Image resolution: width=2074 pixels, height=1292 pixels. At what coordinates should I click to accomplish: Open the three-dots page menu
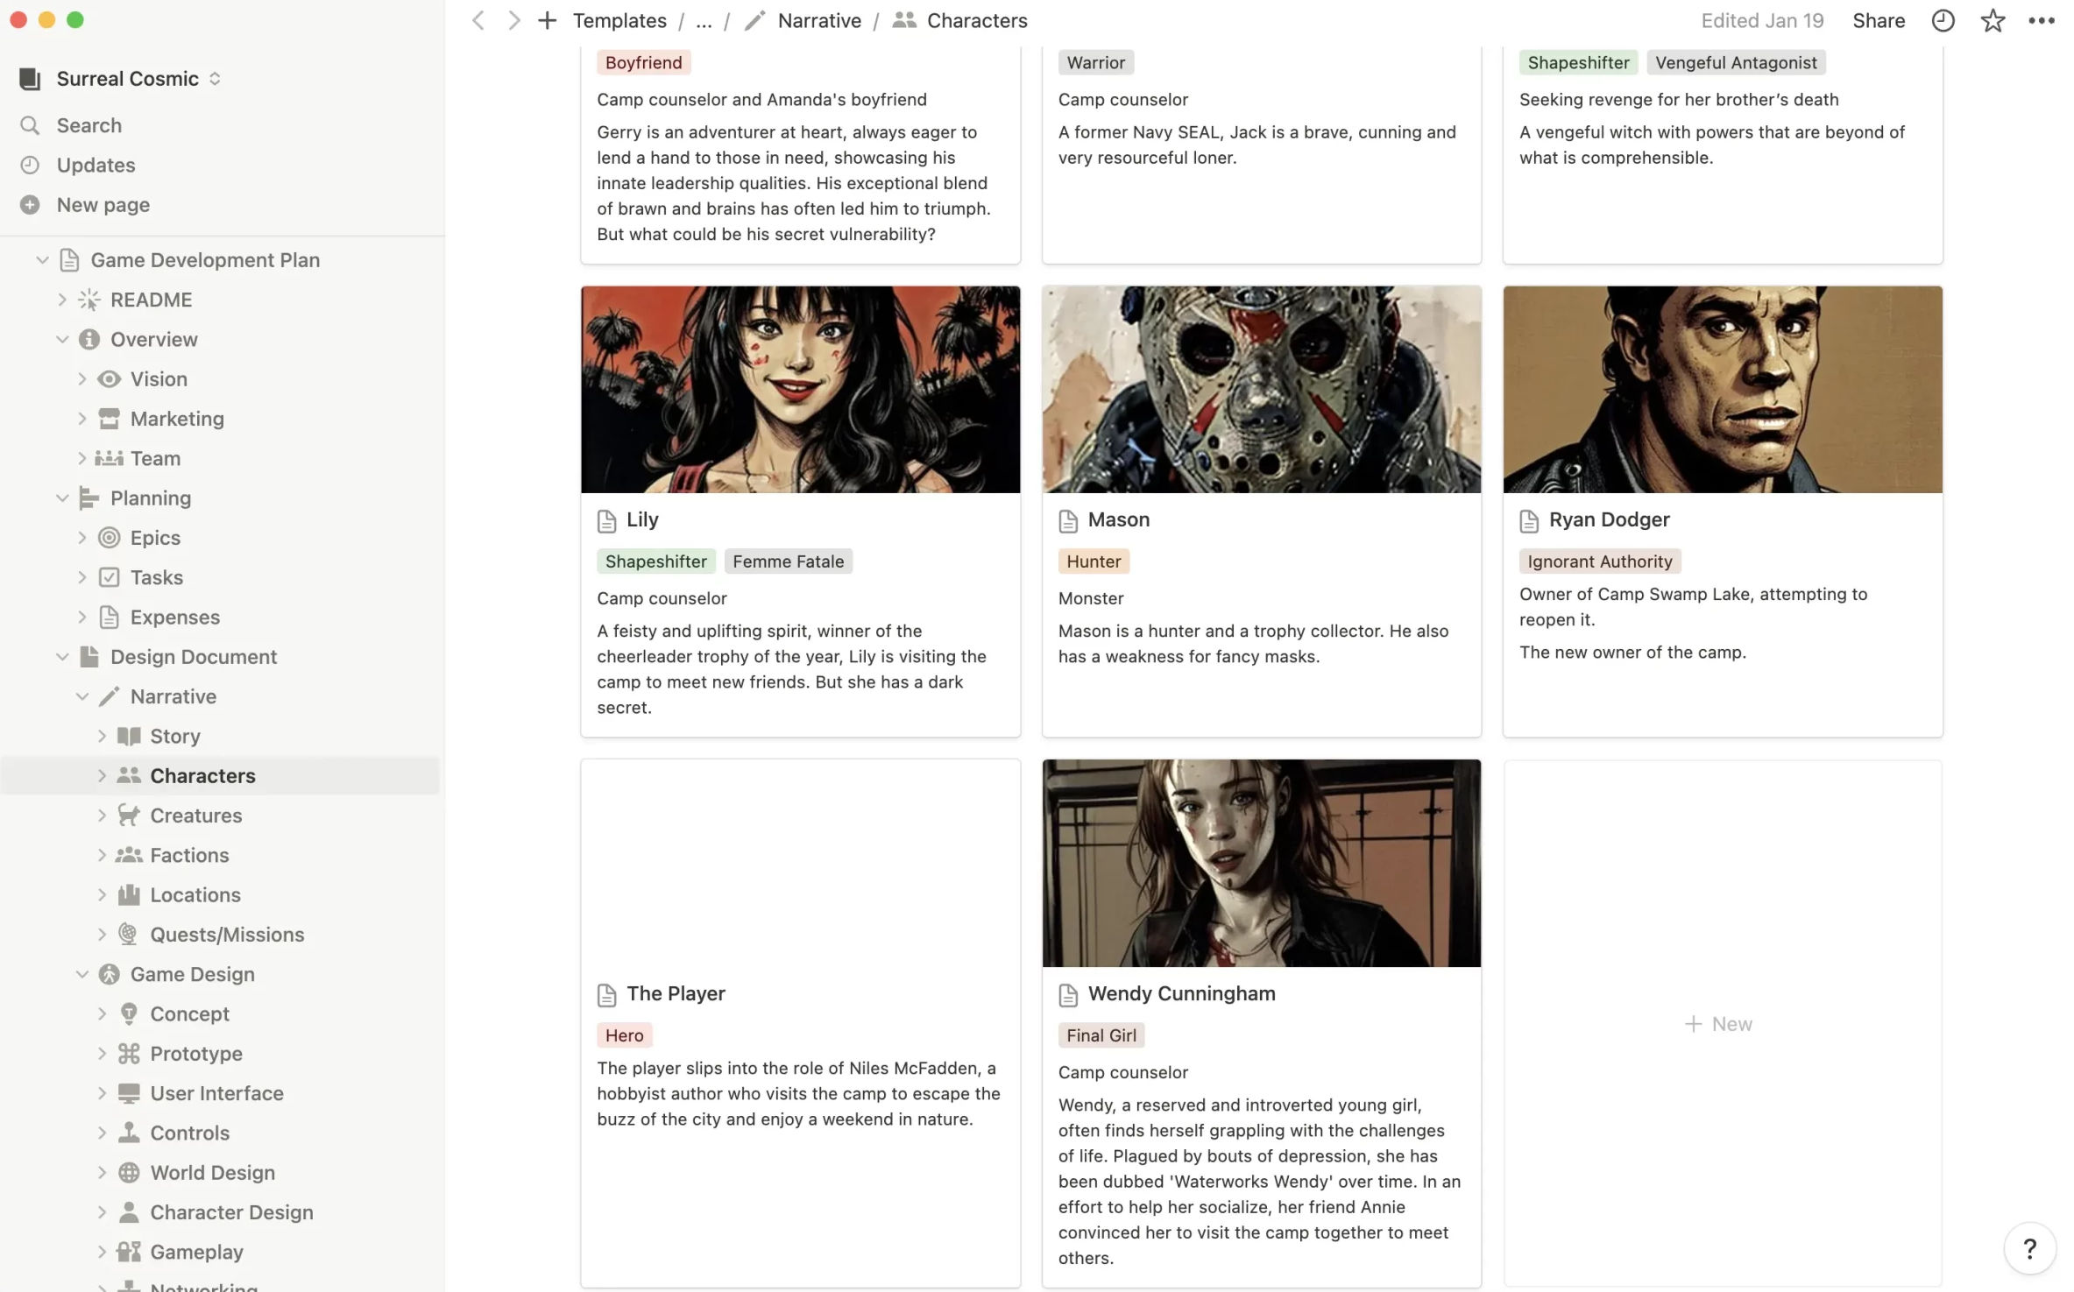click(2041, 21)
